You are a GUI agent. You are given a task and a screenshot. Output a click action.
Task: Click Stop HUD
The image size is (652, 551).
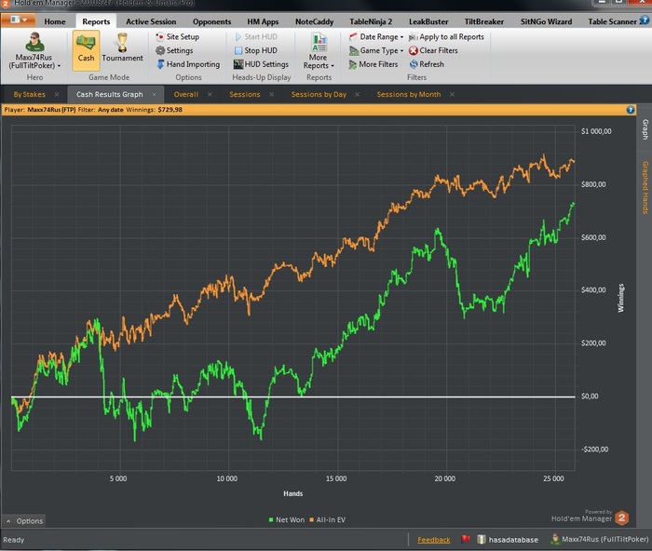click(x=256, y=50)
